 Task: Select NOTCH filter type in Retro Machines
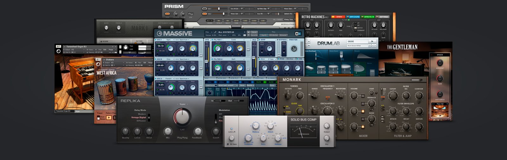tap(356, 28)
